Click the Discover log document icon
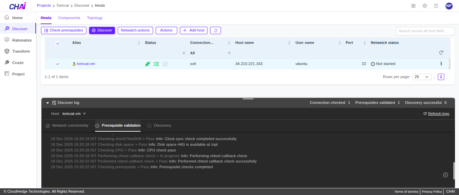The image size is (459, 195). (54, 103)
